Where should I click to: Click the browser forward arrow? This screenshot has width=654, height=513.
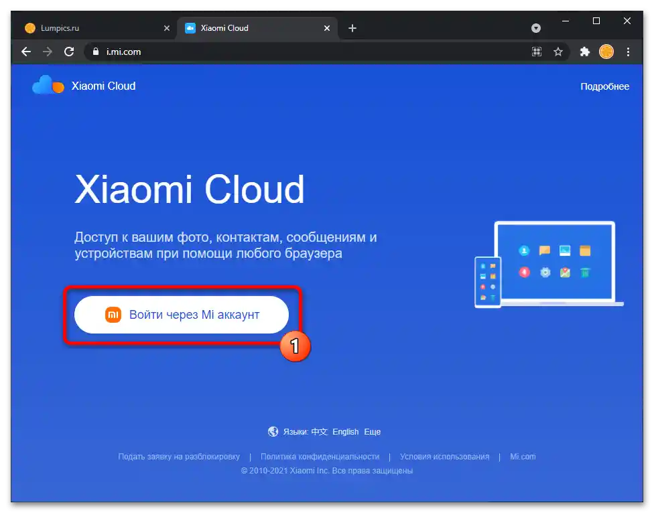(48, 52)
